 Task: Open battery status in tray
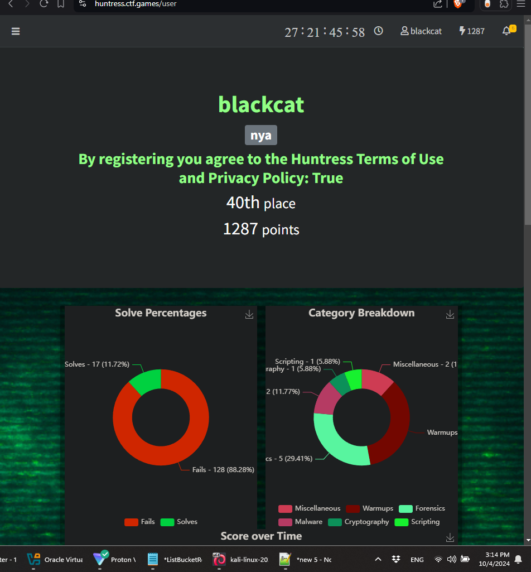pyautogui.click(x=465, y=559)
